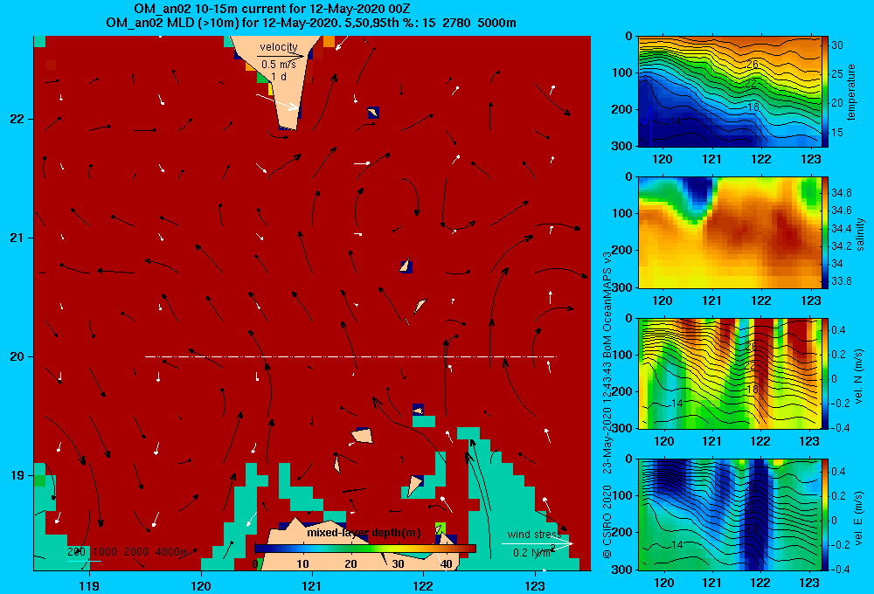Click the 'OM_an02 MLD (>10m)' subtitle line
This screenshot has height=594, width=874.
click(311, 23)
